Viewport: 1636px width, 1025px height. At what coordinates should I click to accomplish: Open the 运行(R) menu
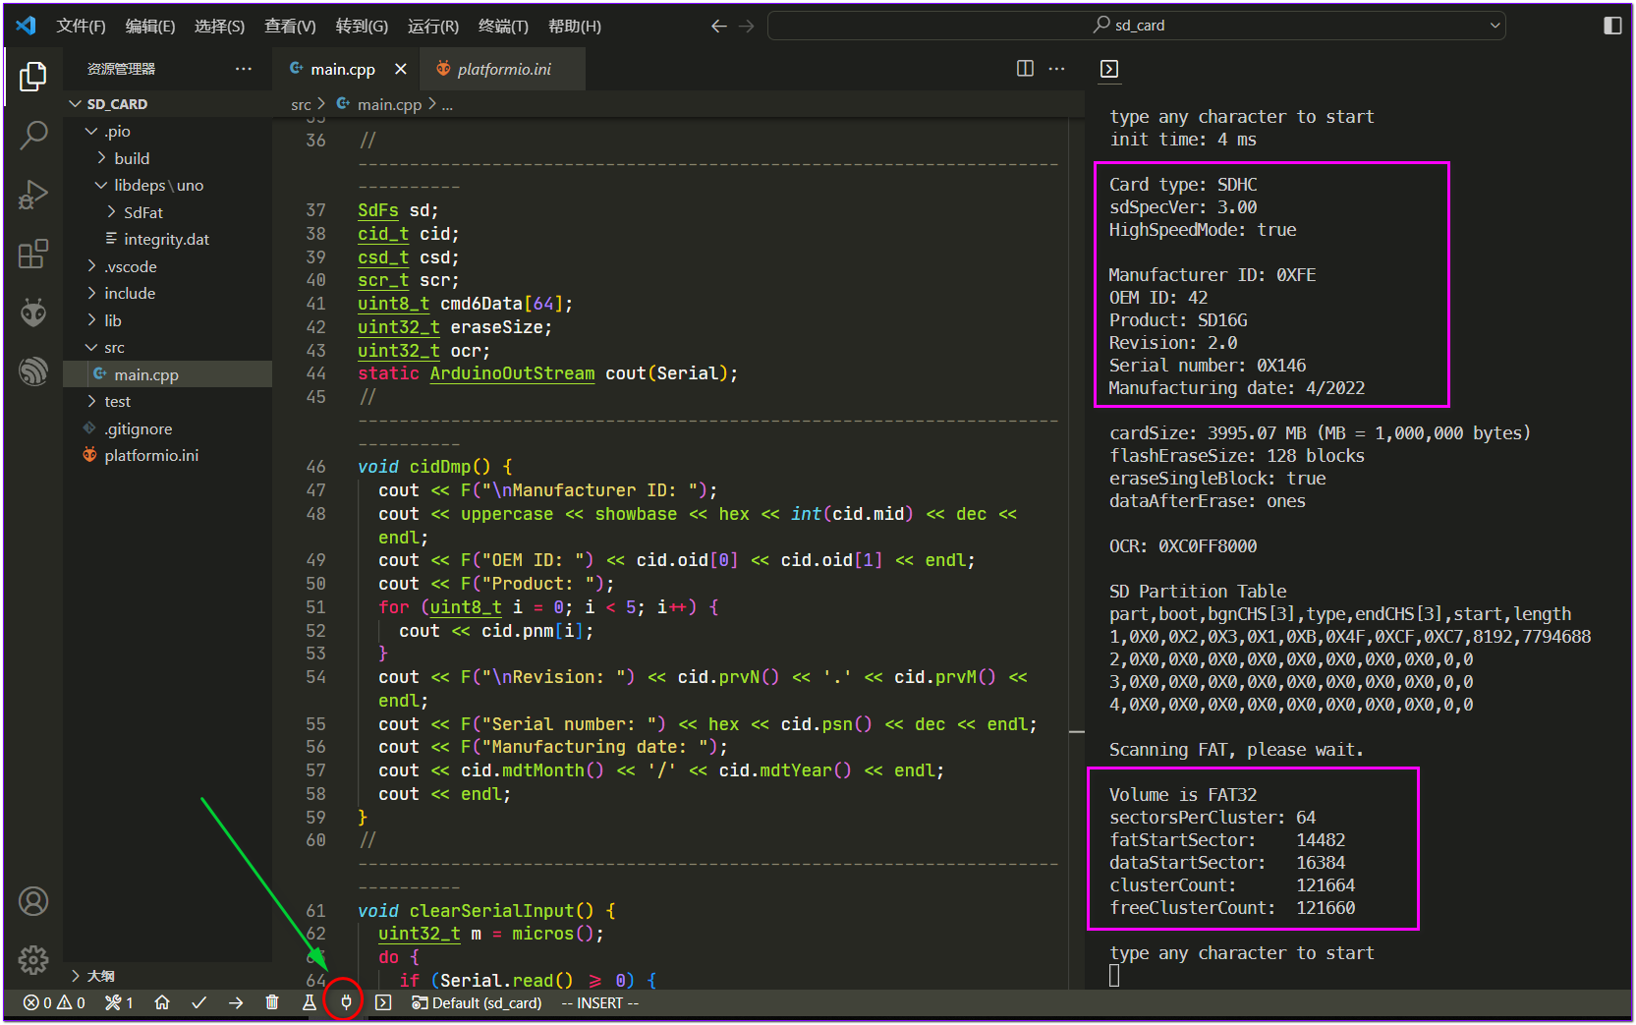point(433,27)
